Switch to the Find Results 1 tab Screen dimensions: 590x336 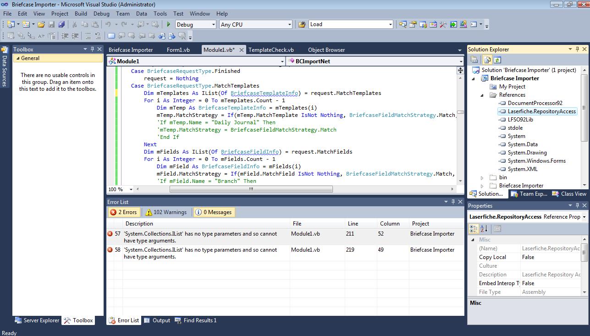tap(196, 320)
